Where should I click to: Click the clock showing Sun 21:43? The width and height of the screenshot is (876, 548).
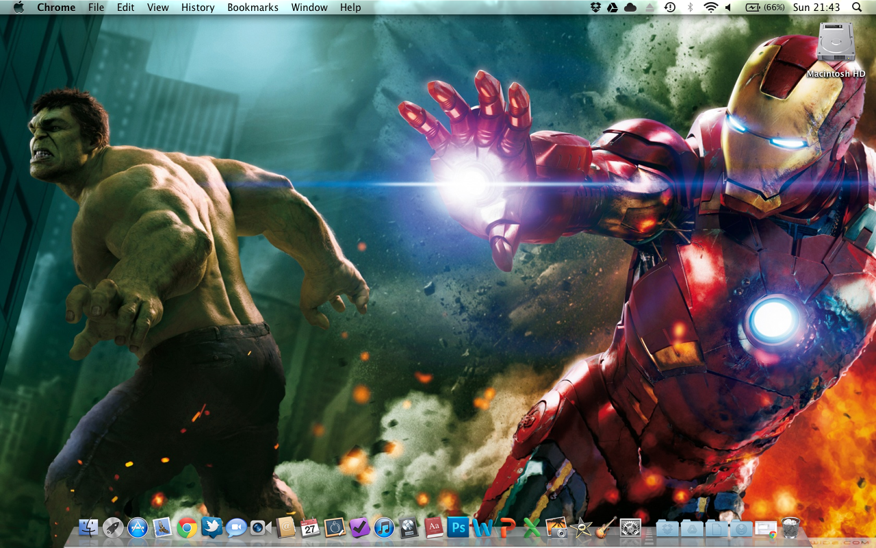click(816, 8)
